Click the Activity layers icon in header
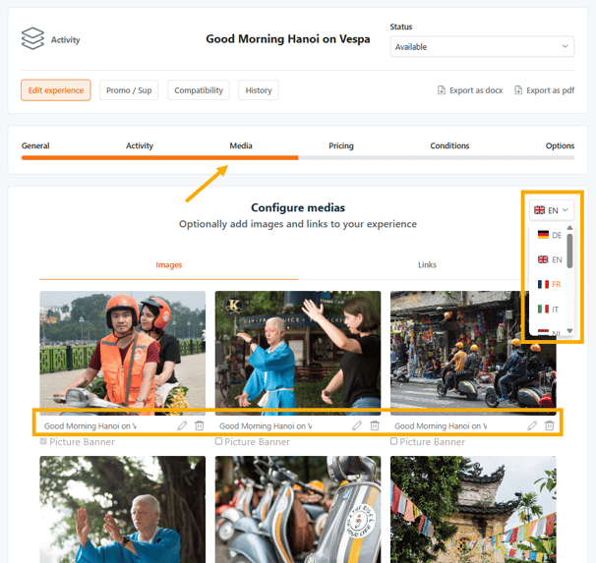Image resolution: width=596 pixels, height=563 pixels. [32, 39]
